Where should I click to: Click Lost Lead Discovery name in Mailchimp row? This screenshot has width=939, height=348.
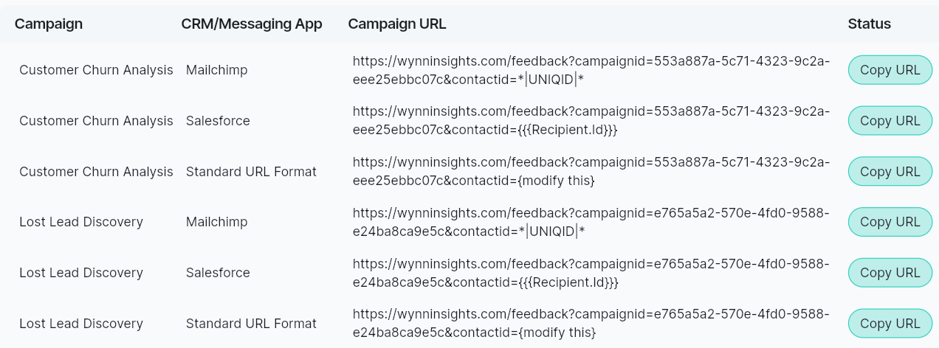[x=81, y=222]
